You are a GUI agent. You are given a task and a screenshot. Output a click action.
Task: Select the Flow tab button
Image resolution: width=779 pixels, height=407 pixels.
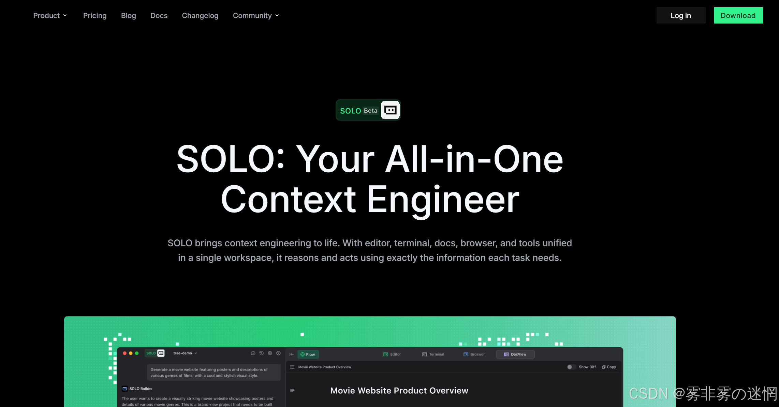(308, 354)
